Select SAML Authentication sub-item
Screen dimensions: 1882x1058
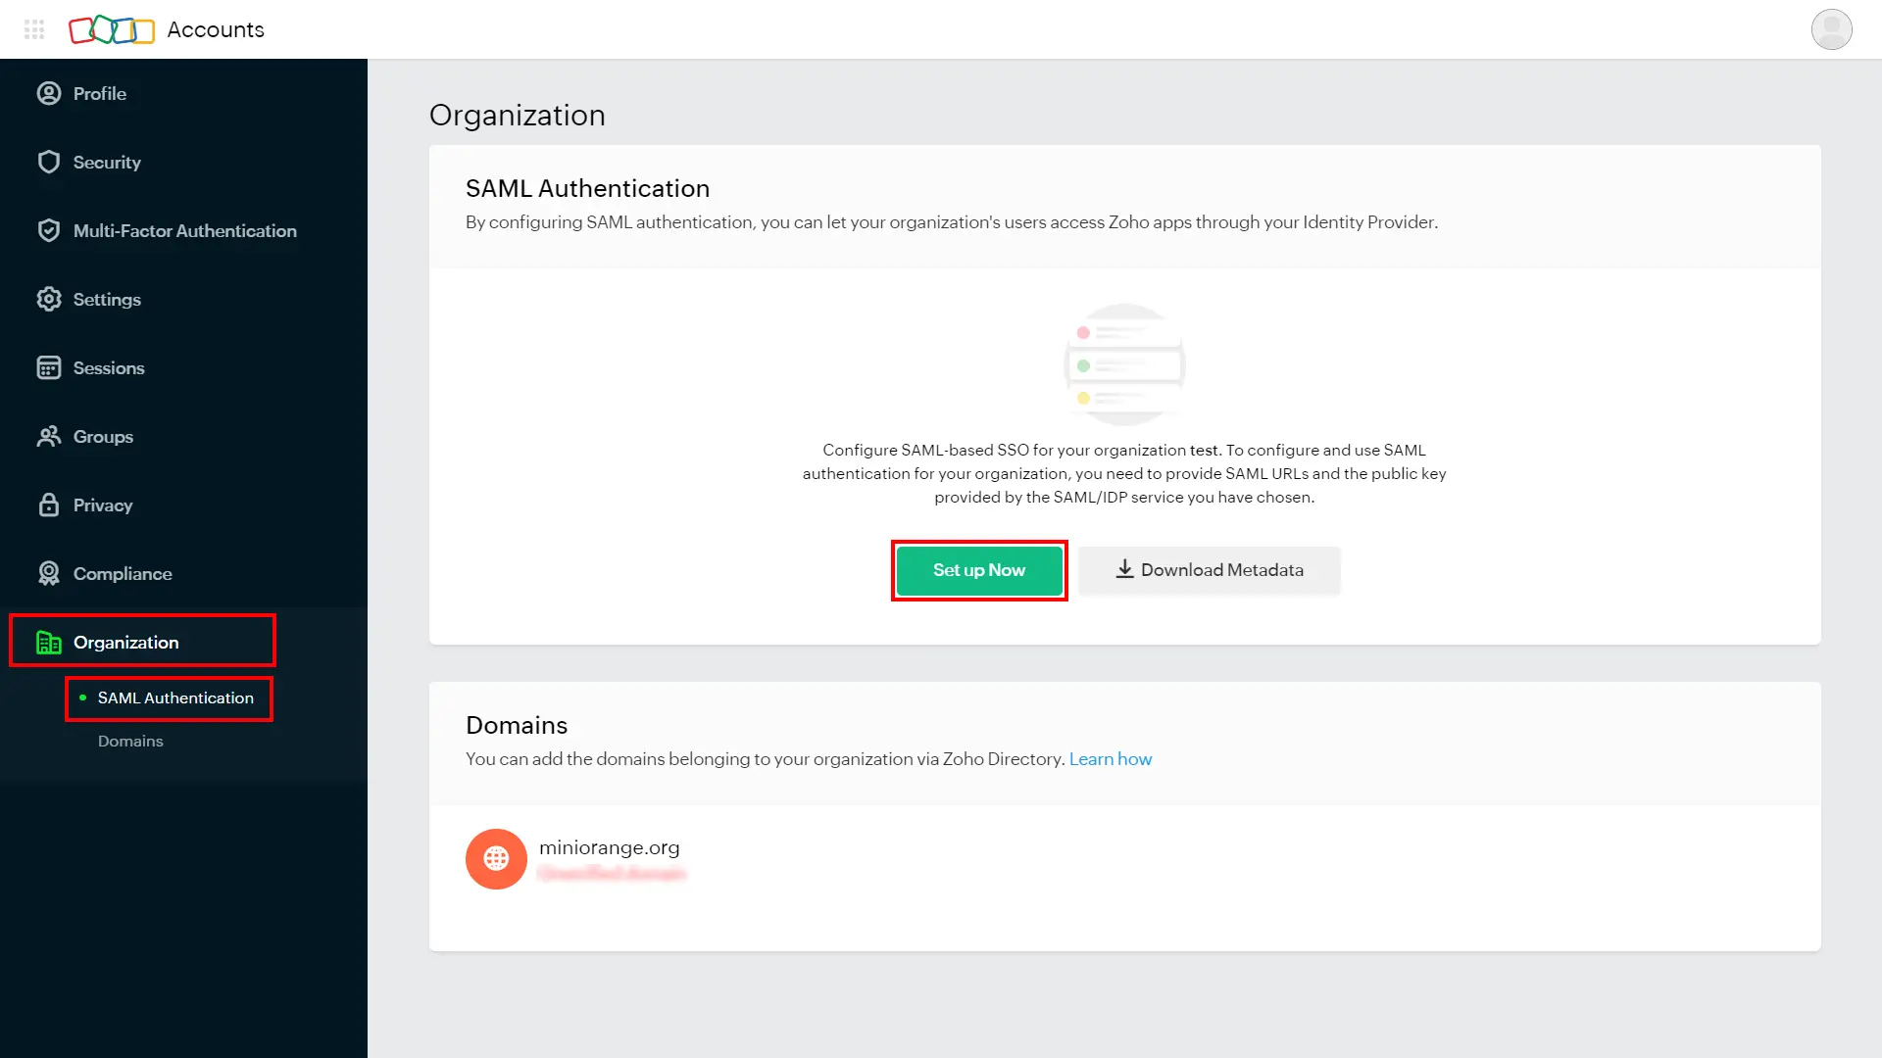coord(175,697)
